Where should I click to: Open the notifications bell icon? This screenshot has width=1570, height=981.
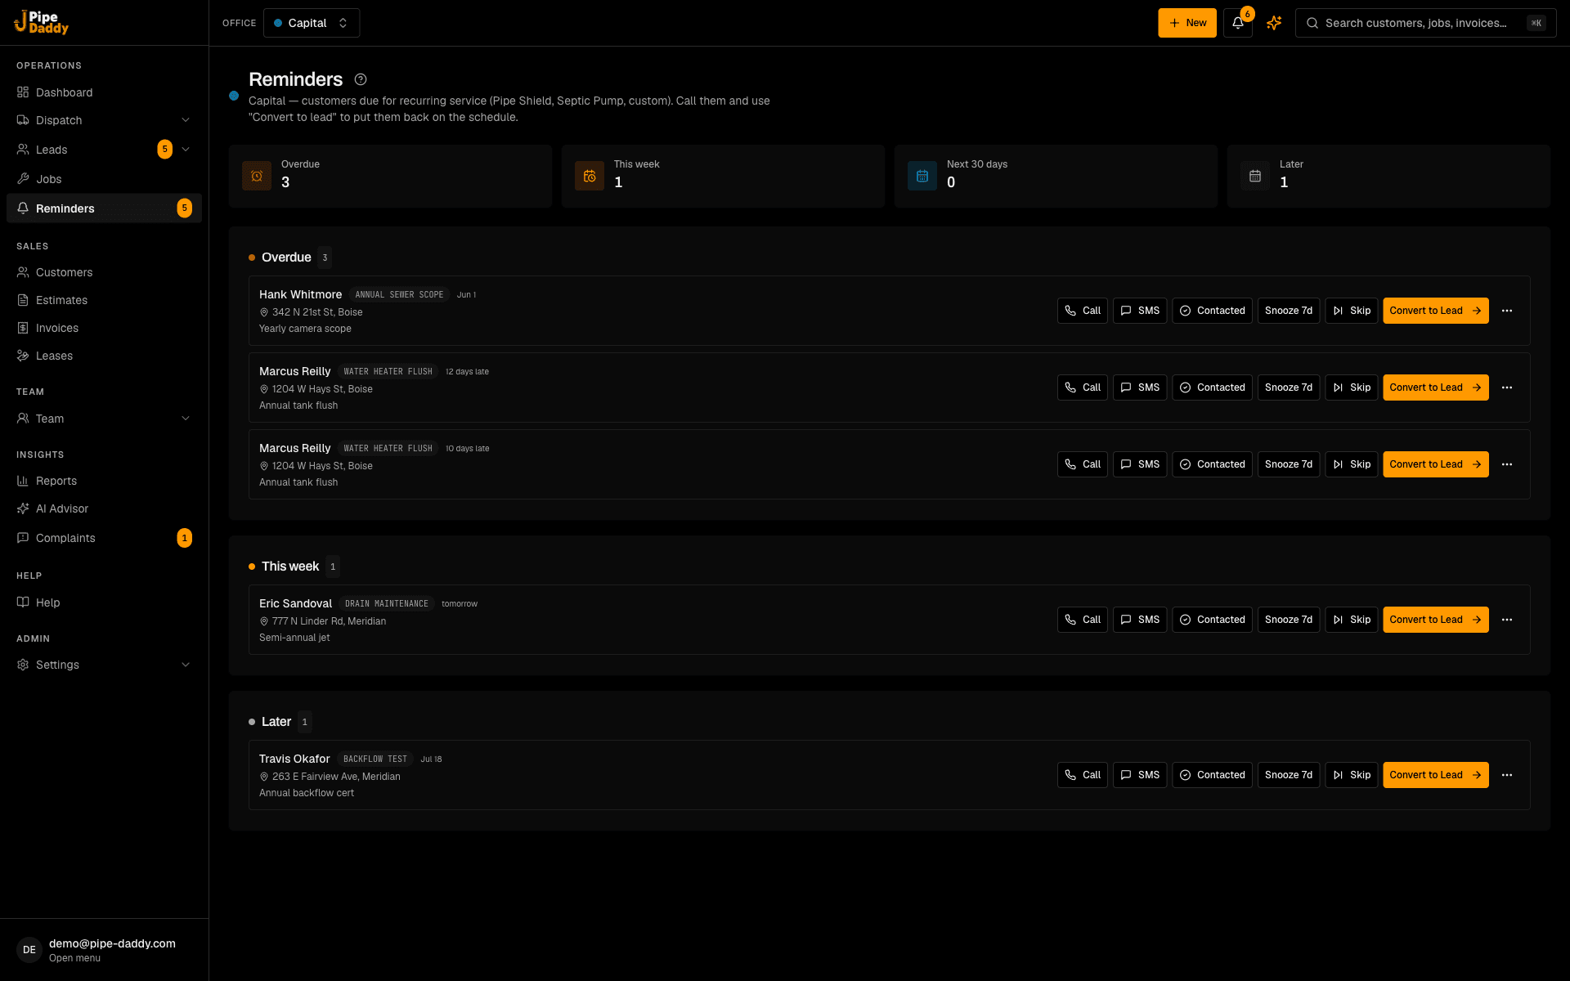1237,23
